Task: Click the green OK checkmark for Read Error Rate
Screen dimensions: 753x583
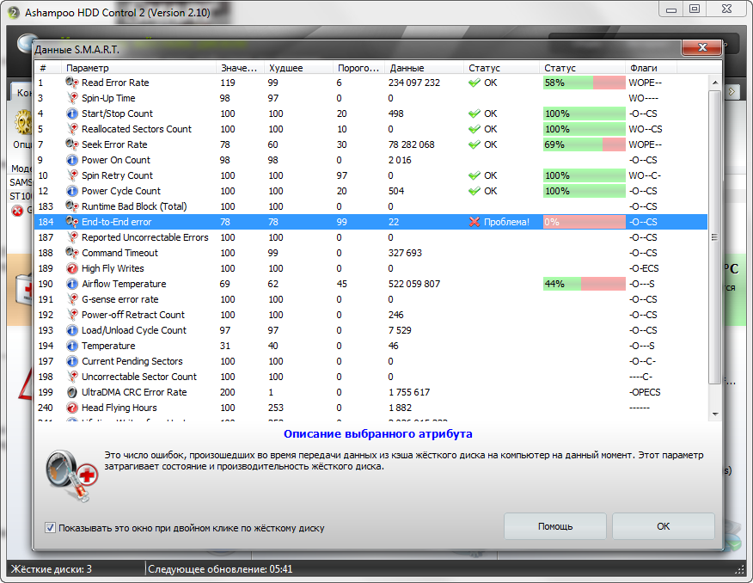Action: pos(474,83)
